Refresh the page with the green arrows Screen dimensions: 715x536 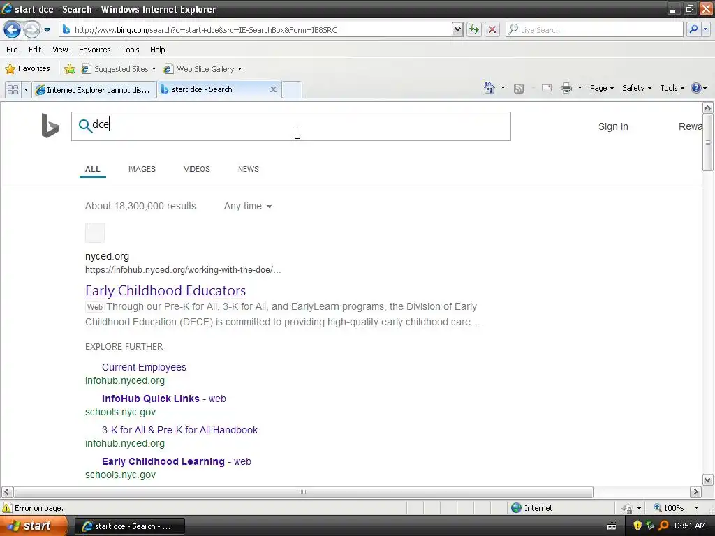point(474,29)
